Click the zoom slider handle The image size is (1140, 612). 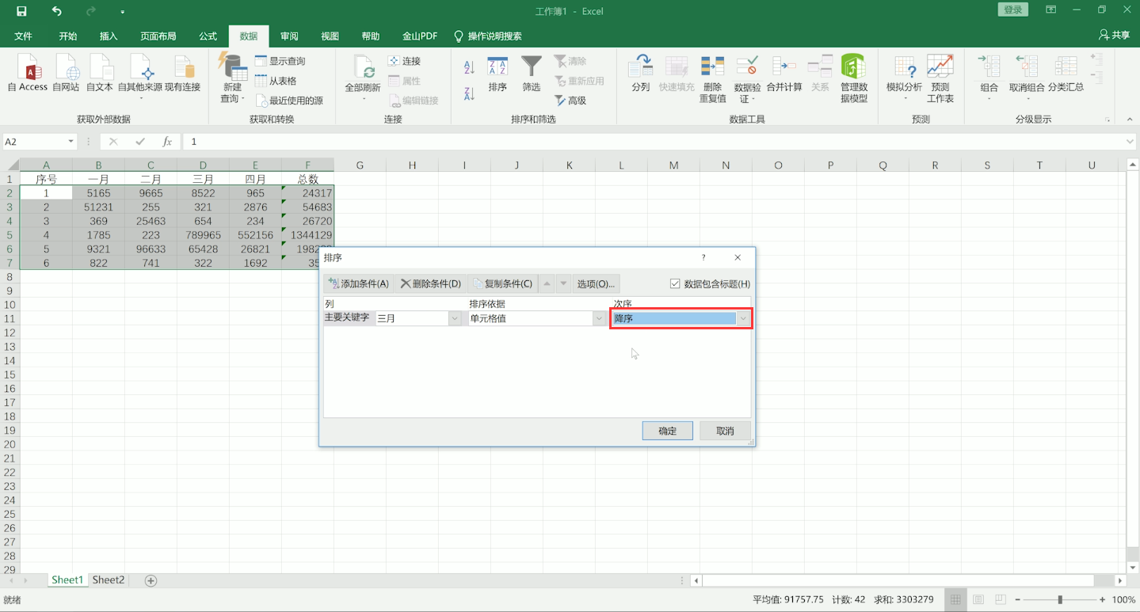[1060, 600]
